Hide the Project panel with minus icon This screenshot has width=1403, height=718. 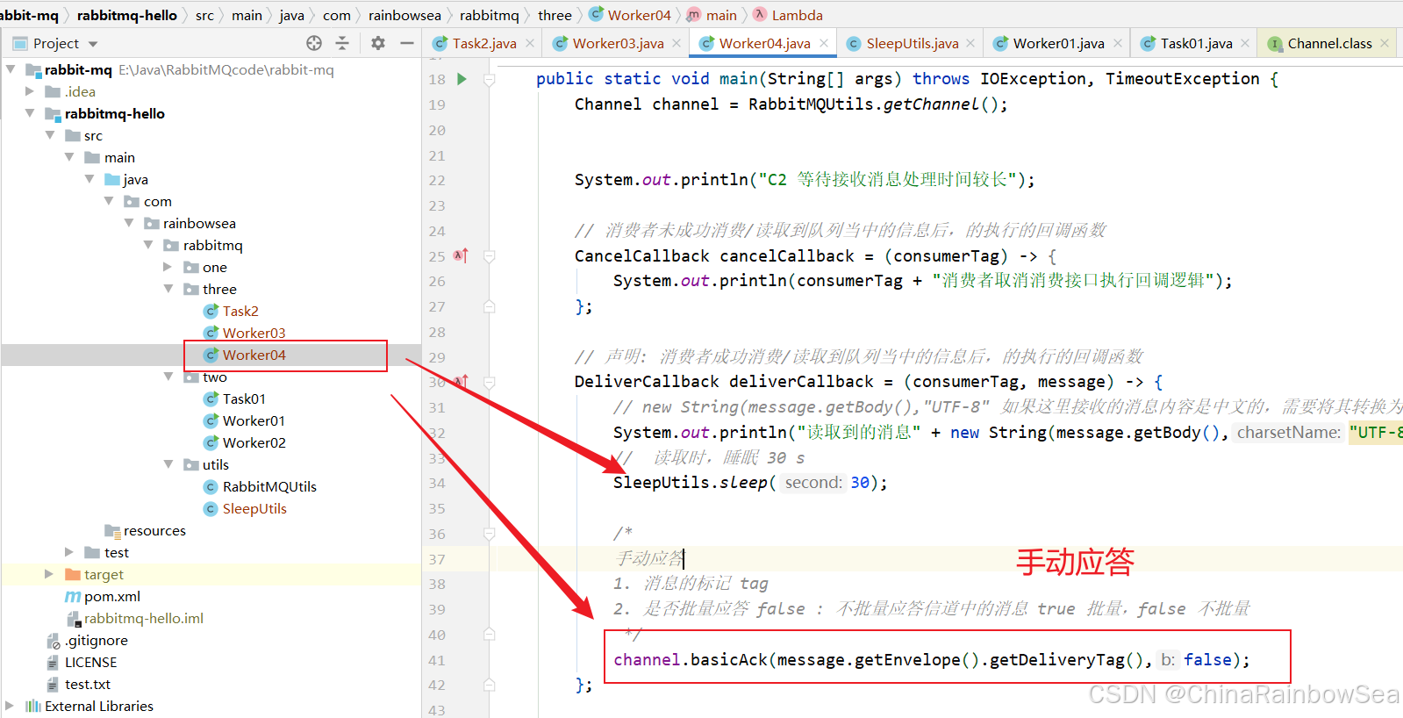407,43
